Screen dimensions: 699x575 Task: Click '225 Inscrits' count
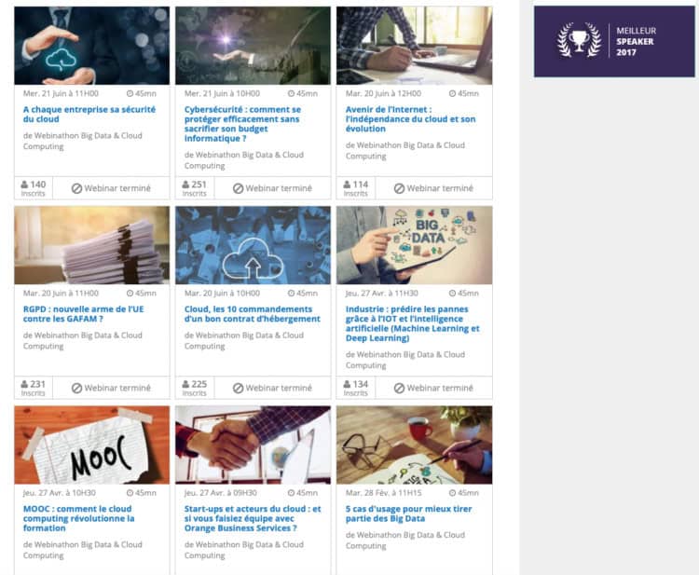[x=195, y=388]
